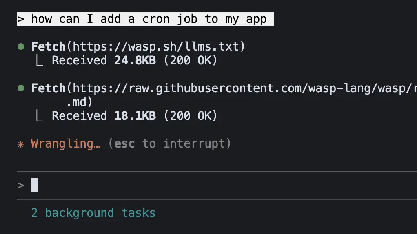Screen dimensions: 417x234
Task: Click the prompt arrow in the input box
Action: [x=21, y=185]
